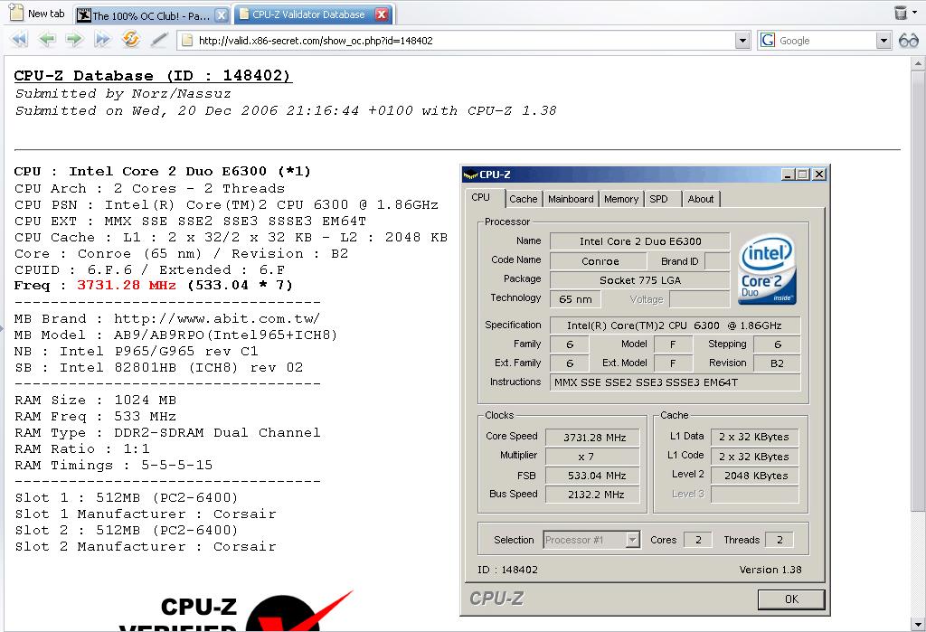This screenshot has height=632, width=926.
Task: Click the 'Slot 1 Manufacturer : Corsair' line
Action: pos(146,514)
